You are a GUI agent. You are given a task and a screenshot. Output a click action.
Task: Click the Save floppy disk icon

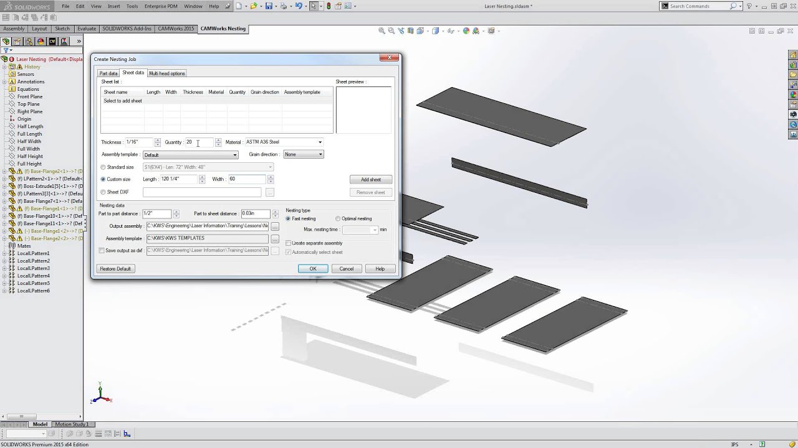point(269,6)
